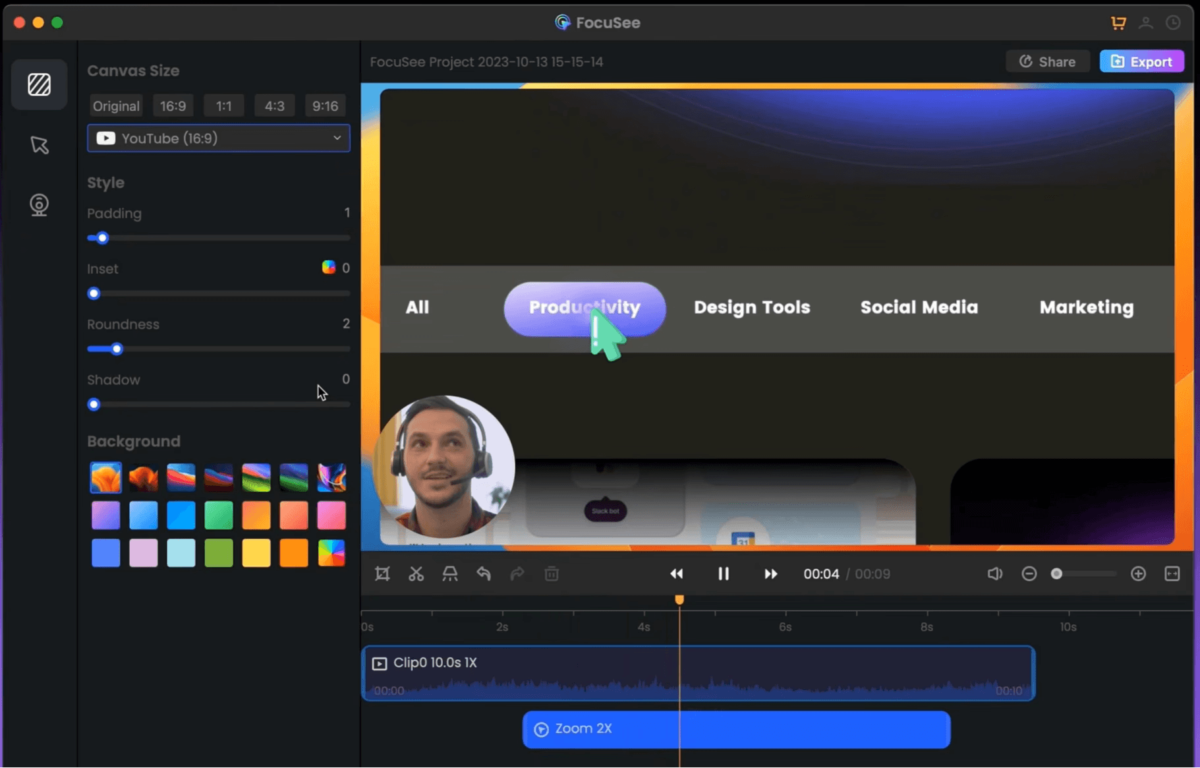Redo the last edit
1200x768 pixels.
coord(517,574)
